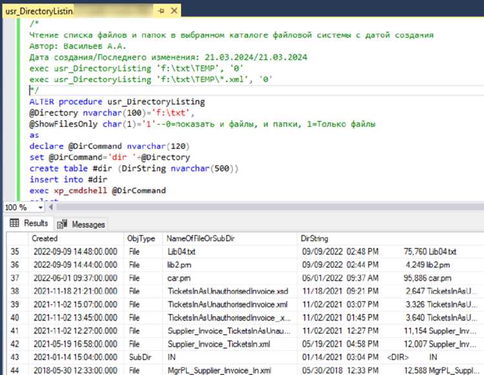Select the usr_DirectoryListing document tab
Viewport: 484px width, 375px height.
point(39,12)
